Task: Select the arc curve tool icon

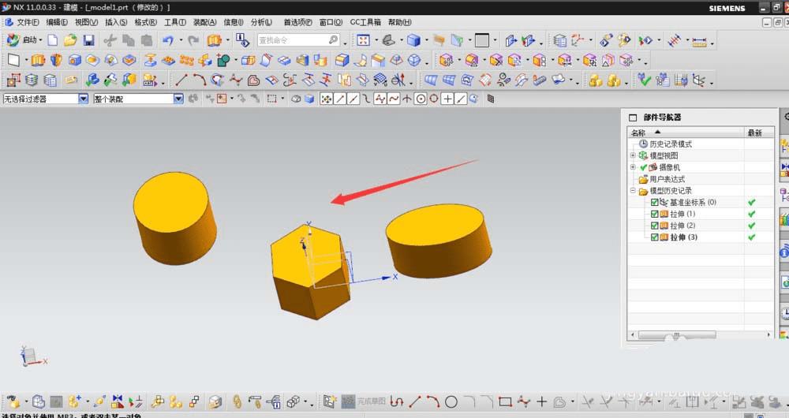Action: pos(199,80)
